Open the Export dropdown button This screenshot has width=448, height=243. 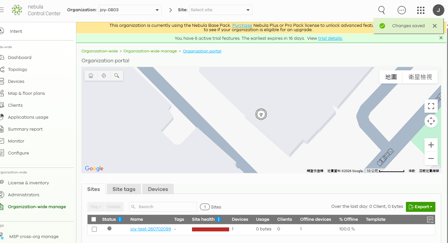pyautogui.click(x=420, y=207)
